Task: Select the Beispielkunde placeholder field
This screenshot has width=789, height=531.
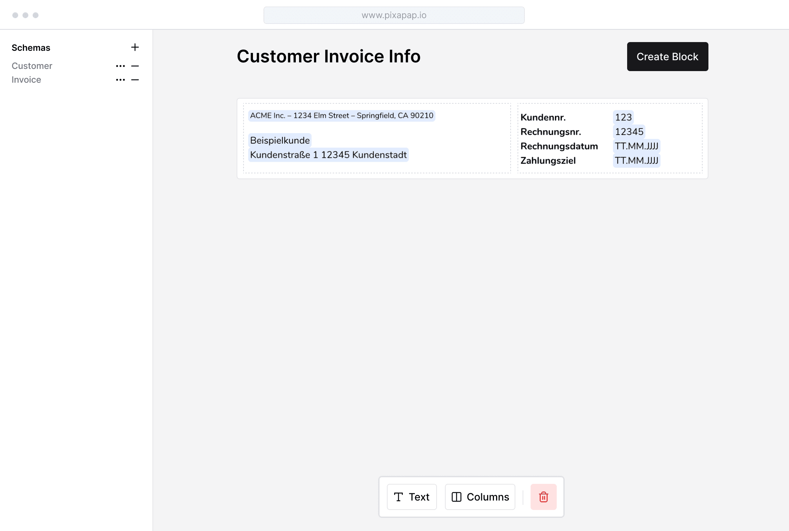Action: point(280,140)
